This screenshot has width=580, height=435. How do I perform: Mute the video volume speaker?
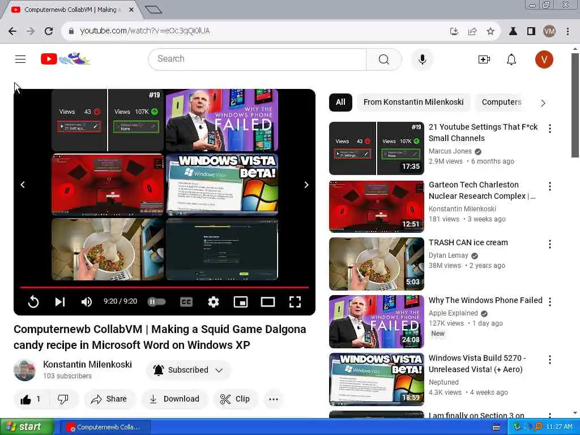point(86,302)
